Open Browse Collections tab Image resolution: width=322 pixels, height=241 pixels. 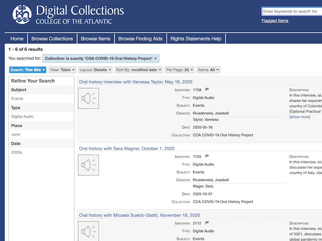[x=52, y=39]
